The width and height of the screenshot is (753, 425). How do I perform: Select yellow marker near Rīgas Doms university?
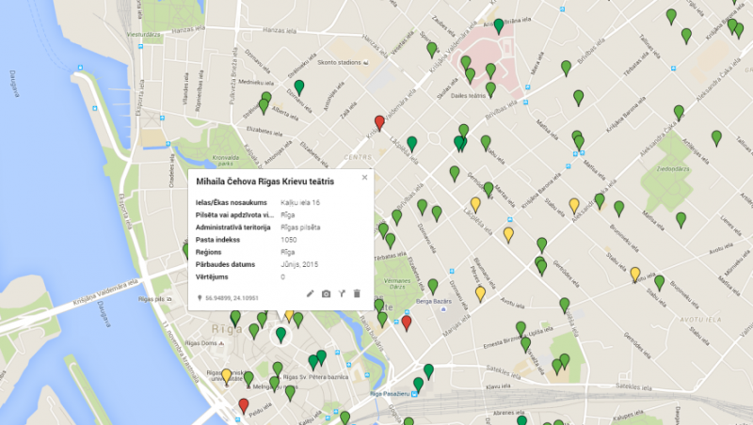[x=226, y=375]
